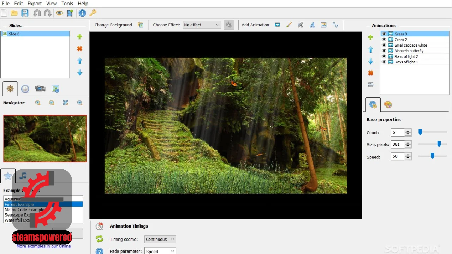Click the Undo arrow in the toolbar
452x254 pixels.
tap(37, 13)
